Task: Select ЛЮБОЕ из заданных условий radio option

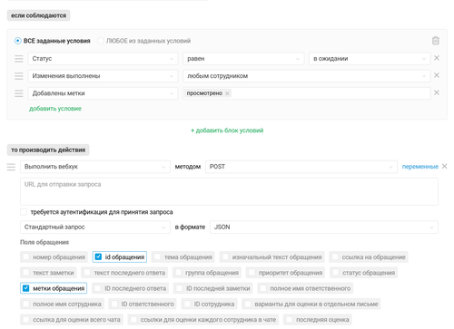Action: (x=101, y=41)
